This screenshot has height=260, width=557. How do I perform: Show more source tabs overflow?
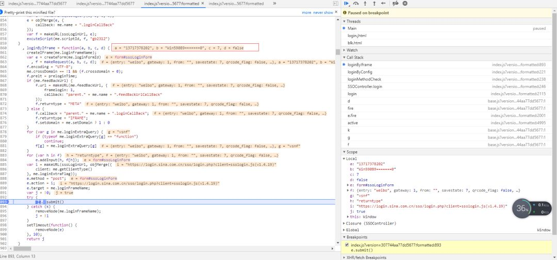274,3
